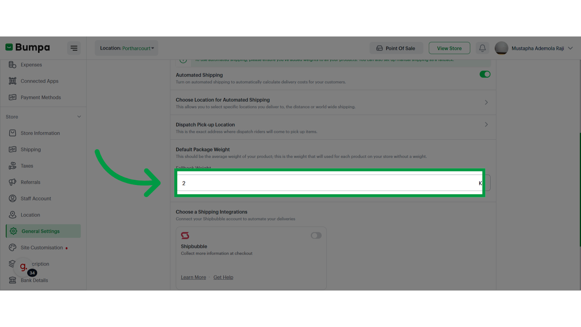Click the Bank Details building icon
Screen dimensions: 581x327
click(x=13, y=280)
